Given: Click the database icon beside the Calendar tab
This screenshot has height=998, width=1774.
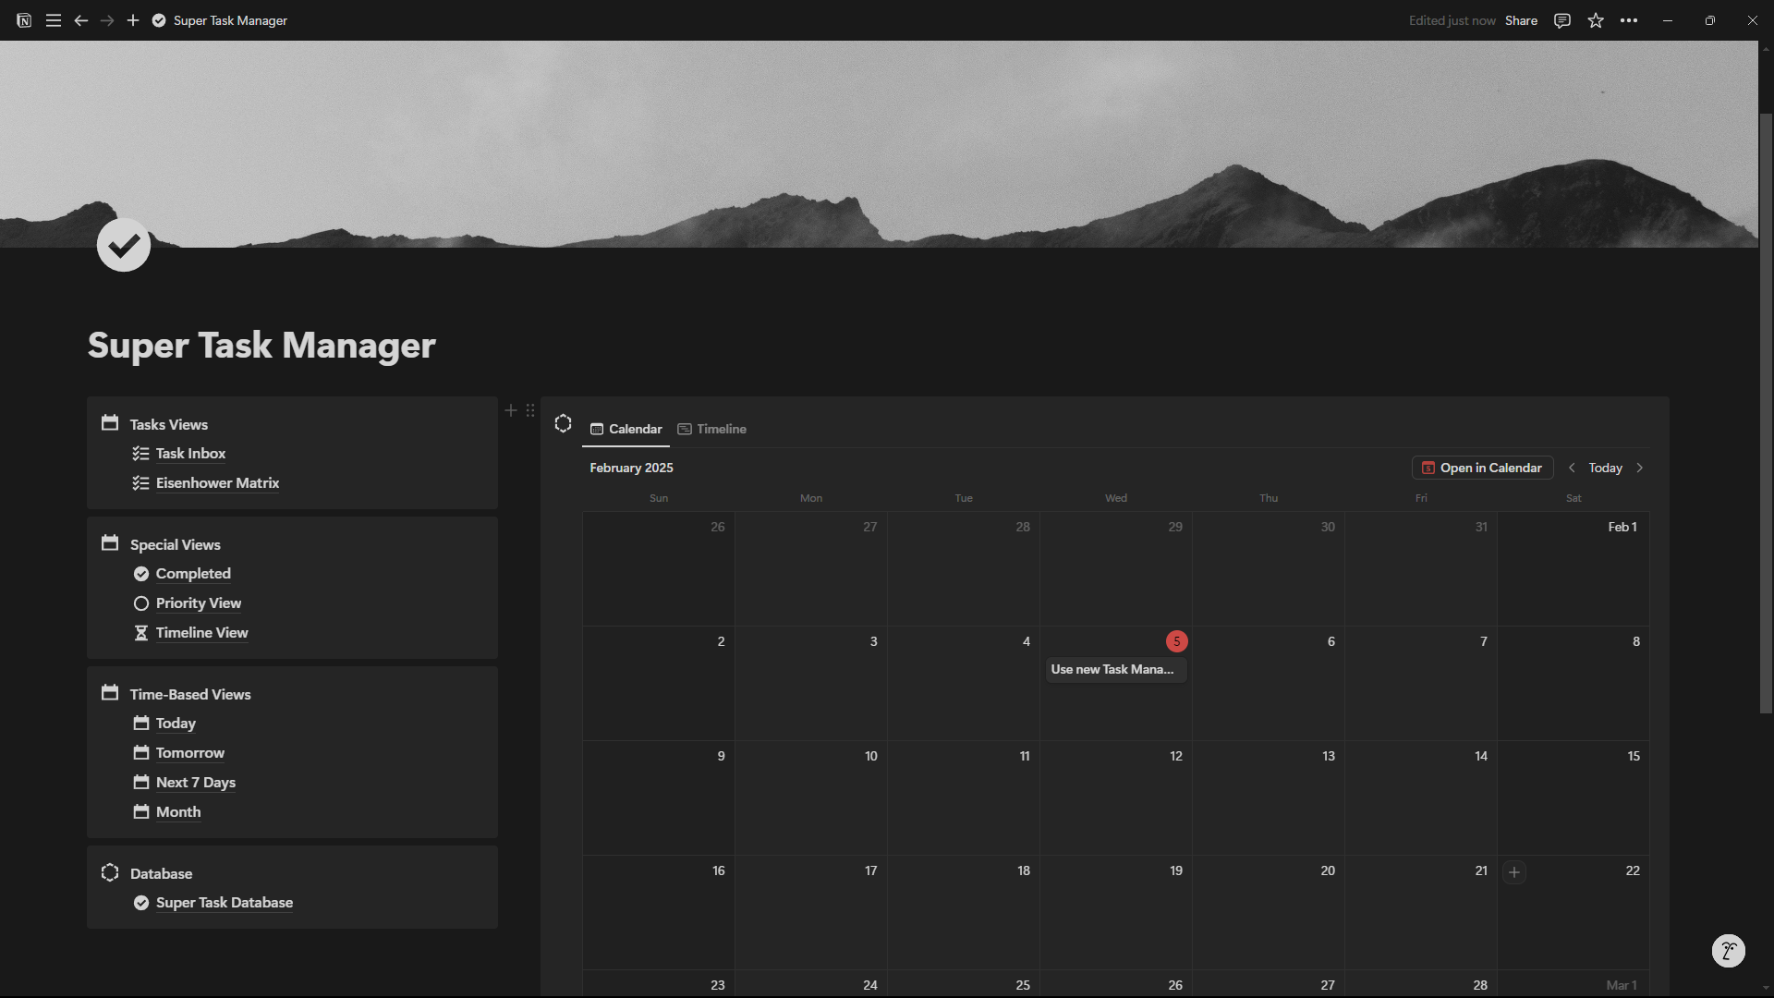Looking at the screenshot, I should [564, 423].
